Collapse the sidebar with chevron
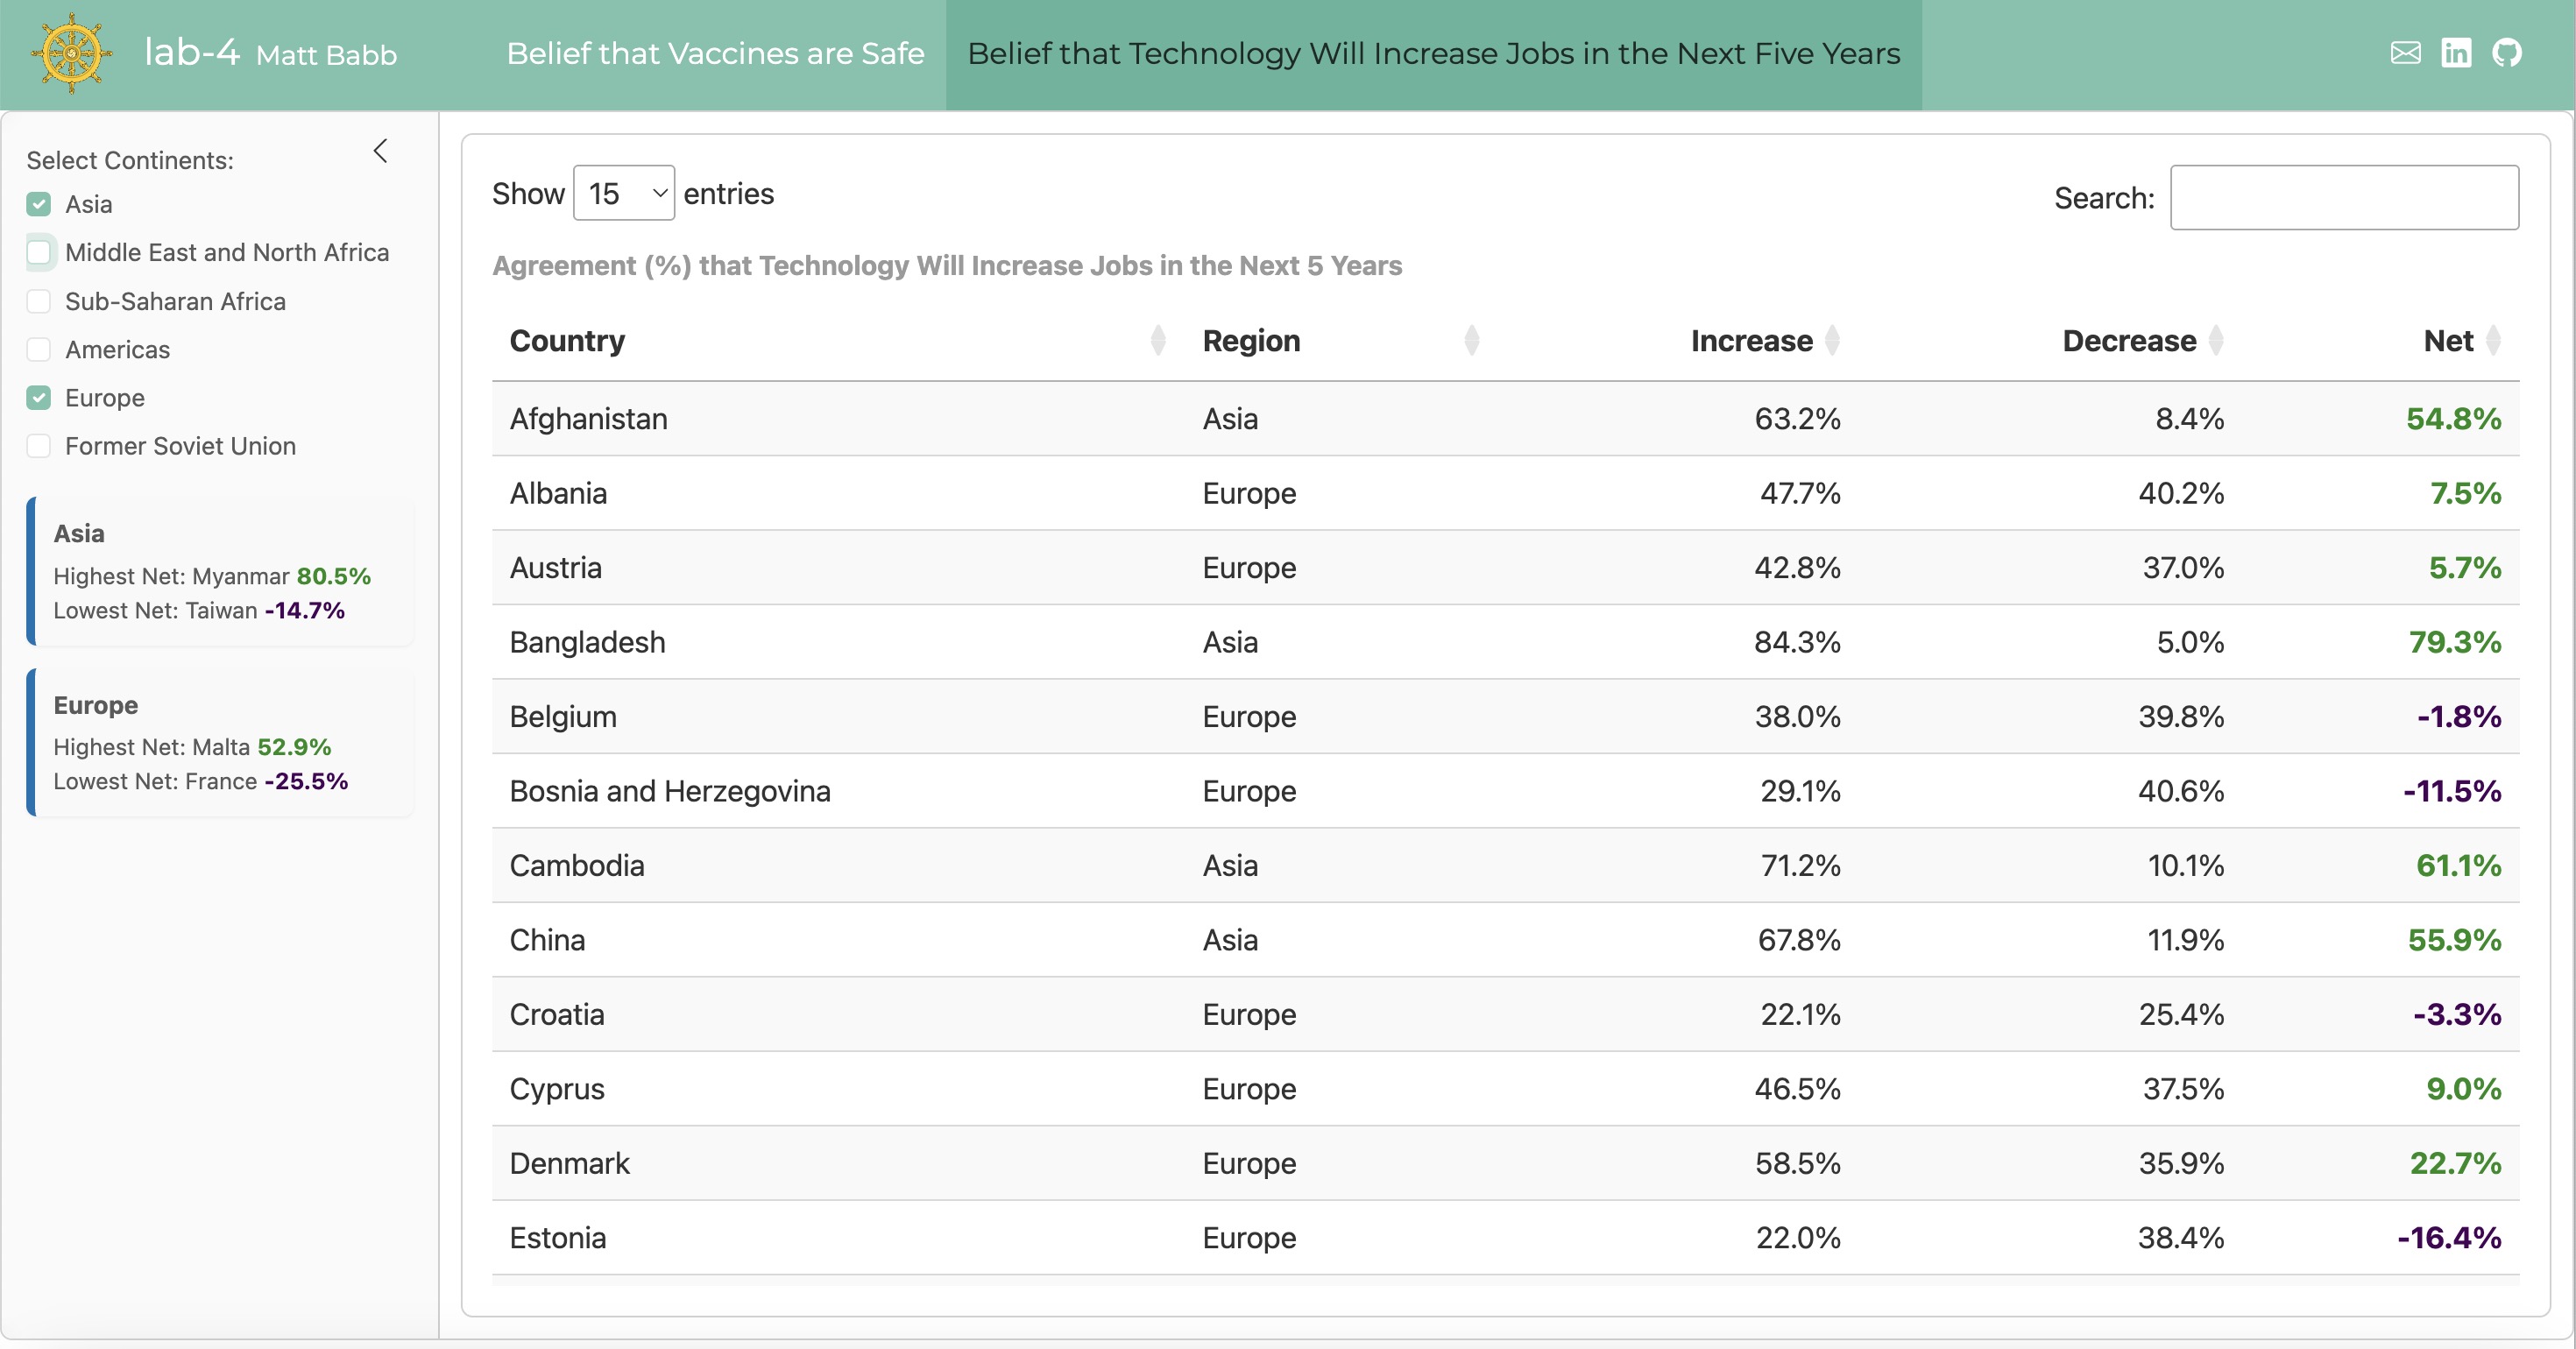Image resolution: width=2576 pixels, height=1349 pixels. [x=380, y=151]
